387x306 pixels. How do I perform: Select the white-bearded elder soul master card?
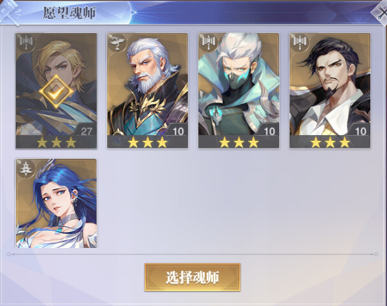[147, 91]
